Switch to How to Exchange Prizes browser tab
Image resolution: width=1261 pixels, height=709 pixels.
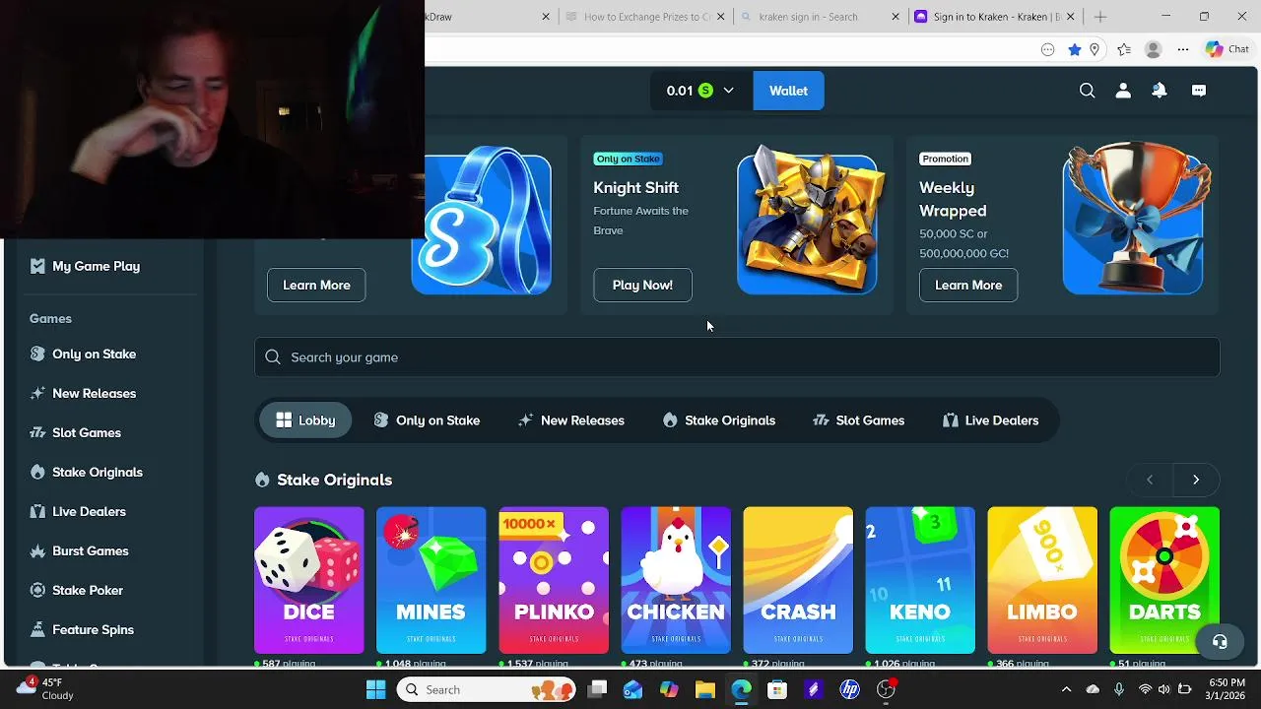point(646,17)
